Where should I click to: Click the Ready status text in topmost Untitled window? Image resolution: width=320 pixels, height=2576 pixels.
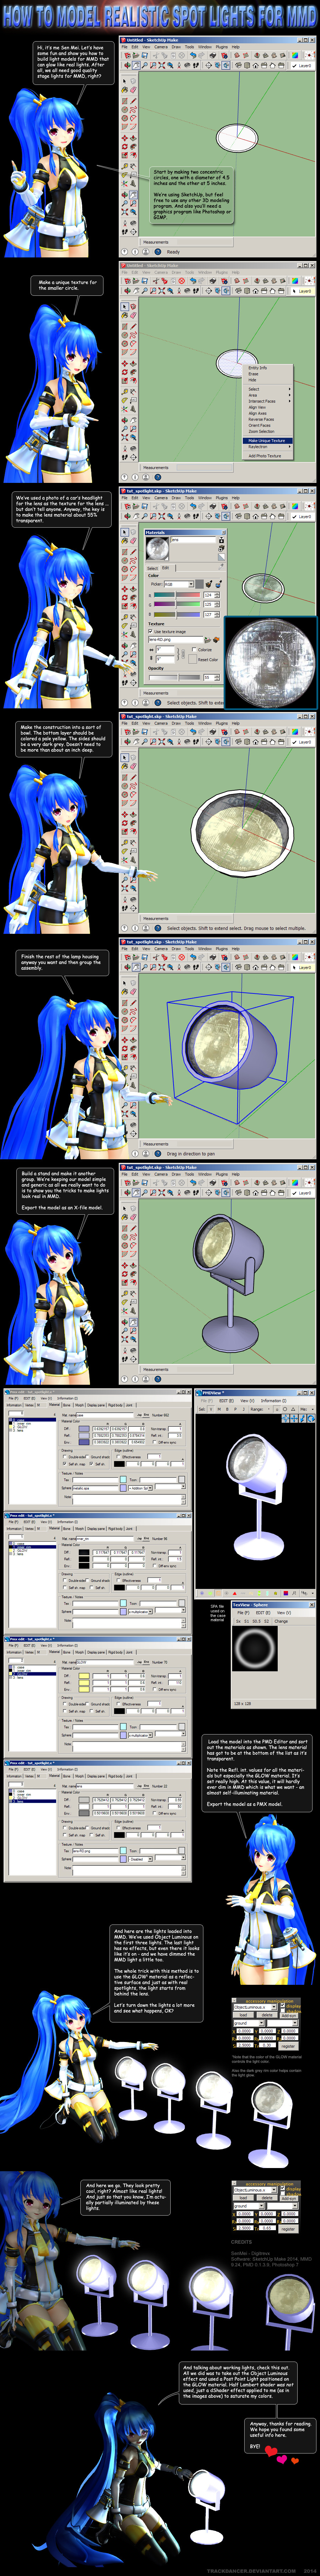[x=173, y=252]
